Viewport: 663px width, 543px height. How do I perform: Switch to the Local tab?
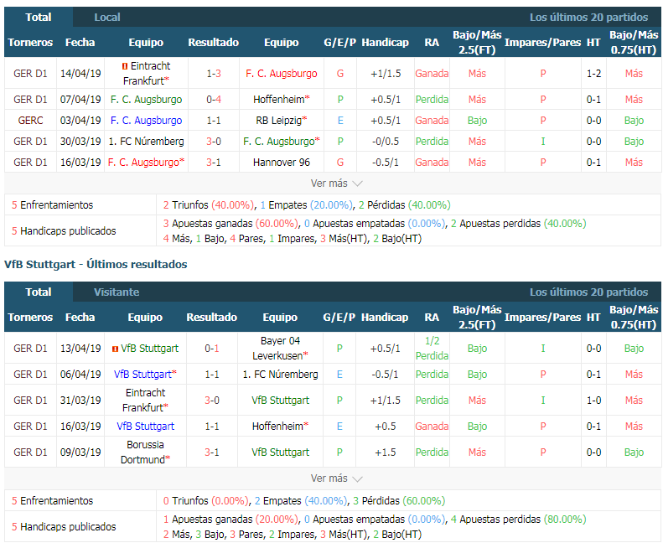107,18
